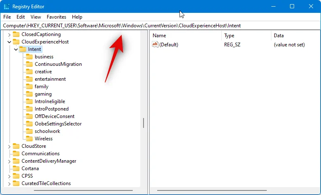Click the creative folder icon
The height and width of the screenshot is (195, 321).
(29, 72)
